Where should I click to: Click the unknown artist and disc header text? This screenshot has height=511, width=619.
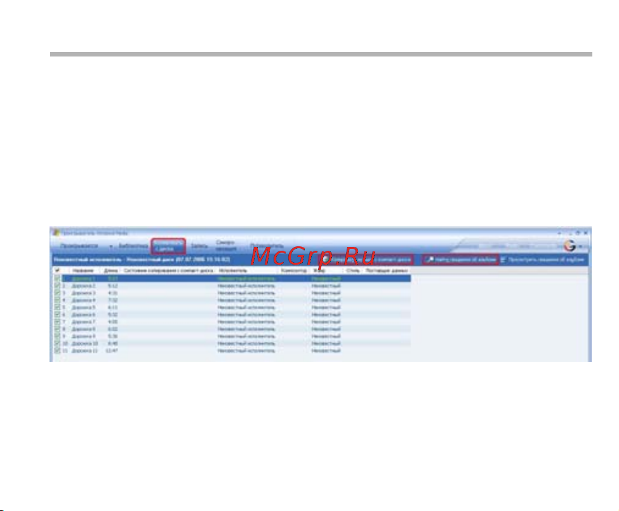(142, 260)
